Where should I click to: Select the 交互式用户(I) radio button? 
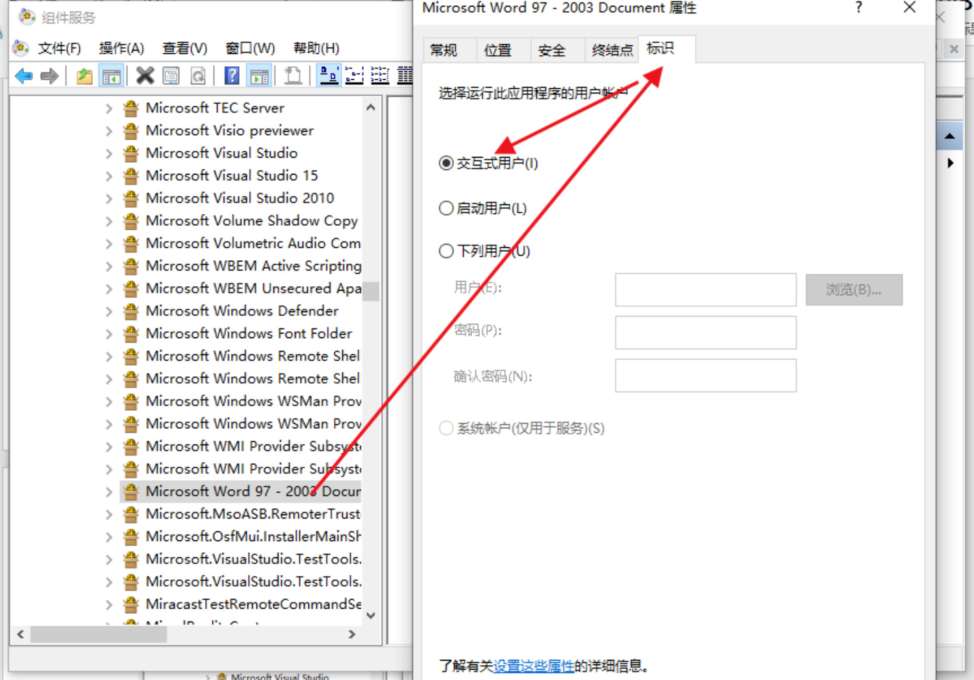(446, 163)
